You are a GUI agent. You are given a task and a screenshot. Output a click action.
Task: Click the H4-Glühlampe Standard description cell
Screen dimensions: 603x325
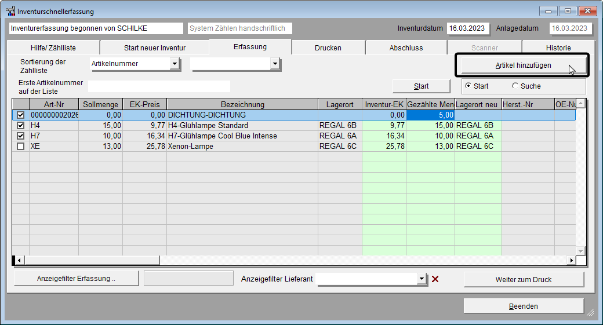coord(242,125)
